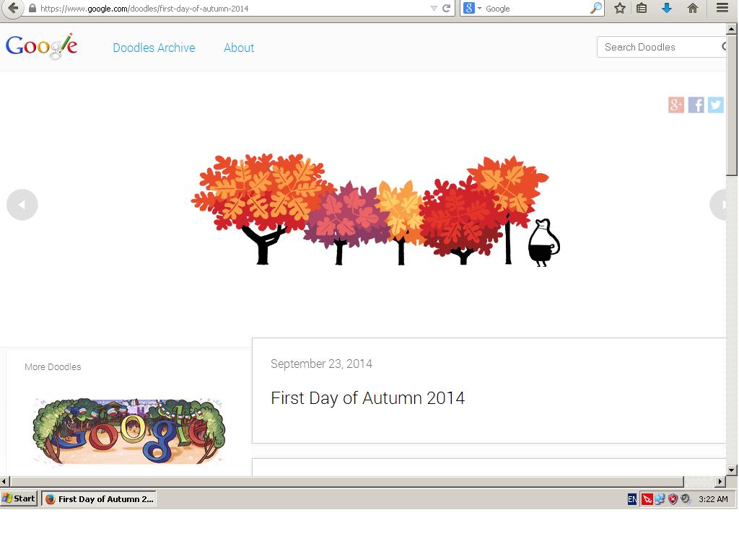The image size is (739, 554).
Task: Expand the search engine selector dropdown
Action: click(x=473, y=8)
